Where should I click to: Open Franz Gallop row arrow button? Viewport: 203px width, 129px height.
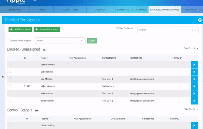[194, 125]
